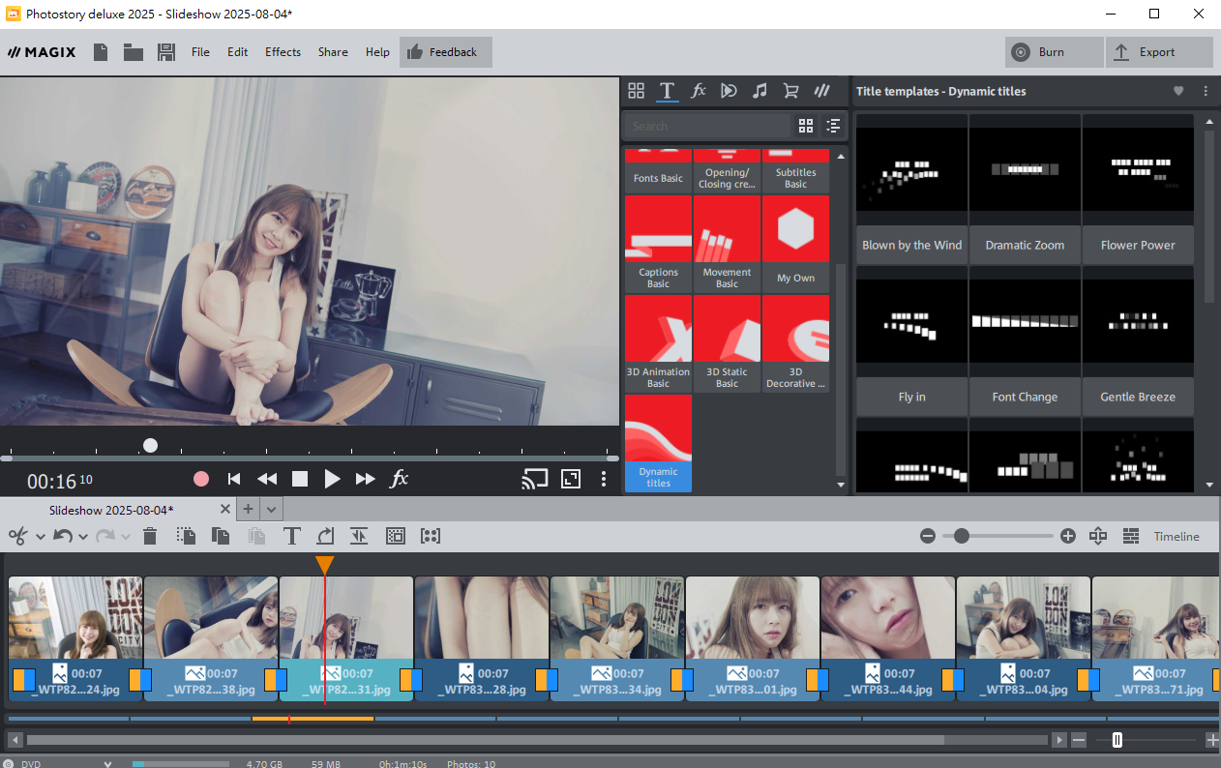Select the Fonts Basic category
Screen dimensions: 1221x768
pyautogui.click(x=658, y=170)
